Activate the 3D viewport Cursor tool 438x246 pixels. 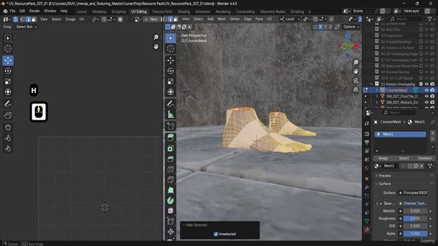(x=170, y=49)
